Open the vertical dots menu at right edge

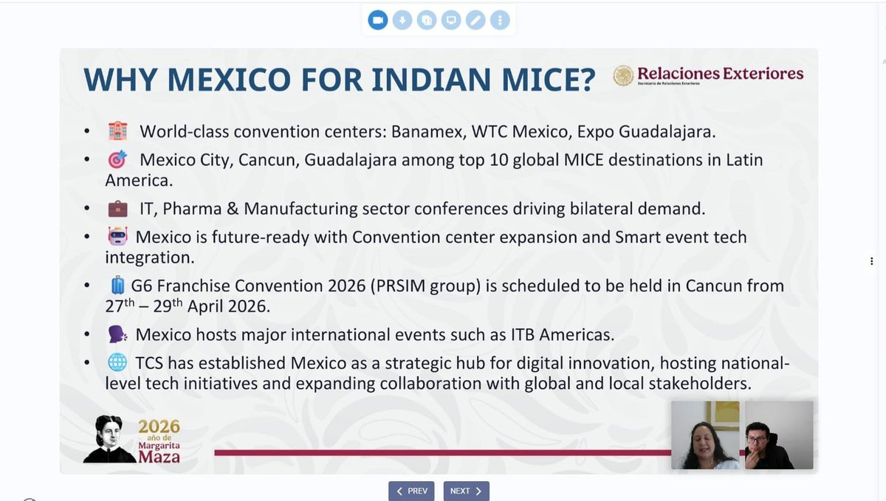(872, 261)
